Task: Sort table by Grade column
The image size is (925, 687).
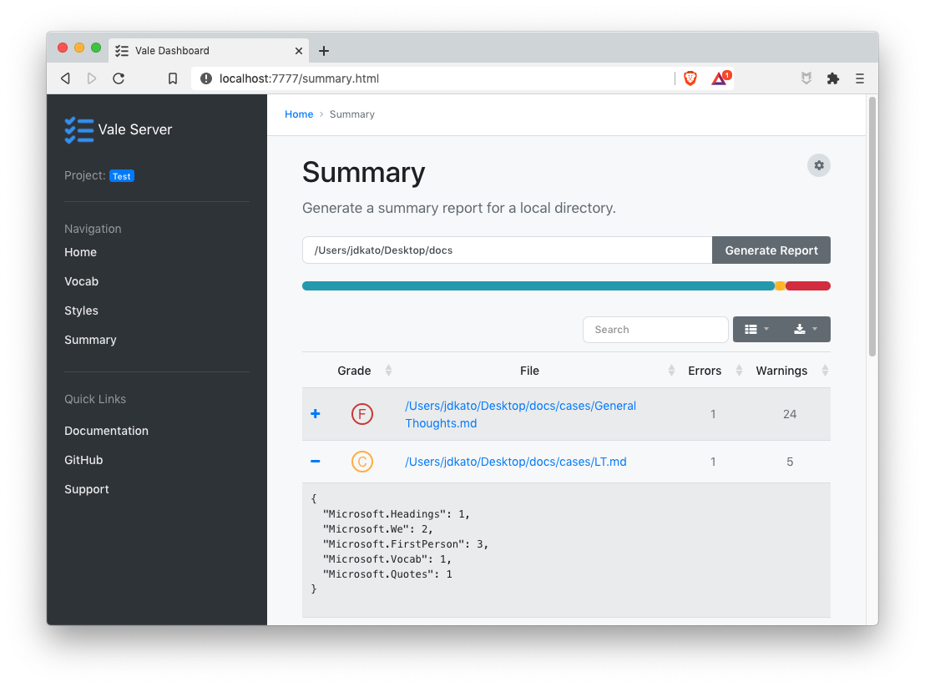Action: [x=364, y=371]
